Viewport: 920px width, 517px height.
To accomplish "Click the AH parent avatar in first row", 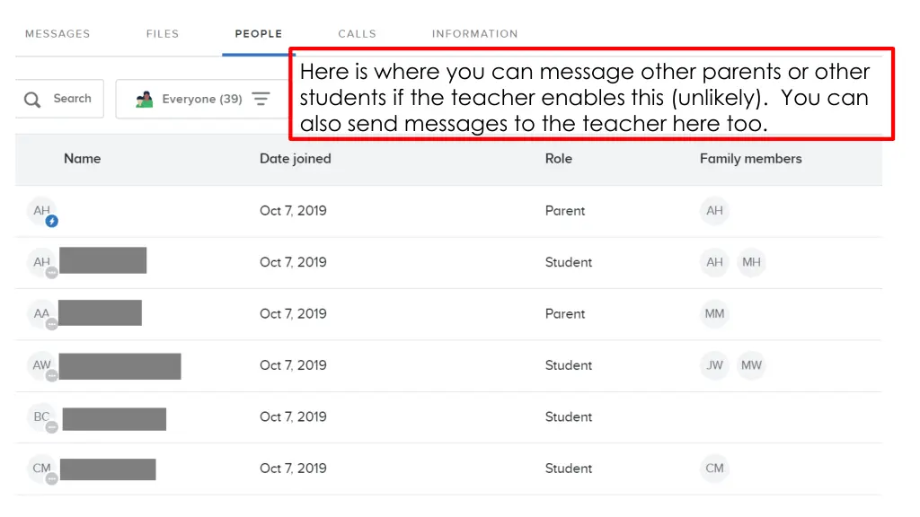I will (41, 211).
